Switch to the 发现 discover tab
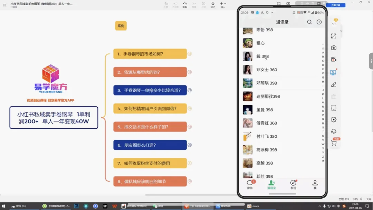The image size is (373, 210). 293,185
